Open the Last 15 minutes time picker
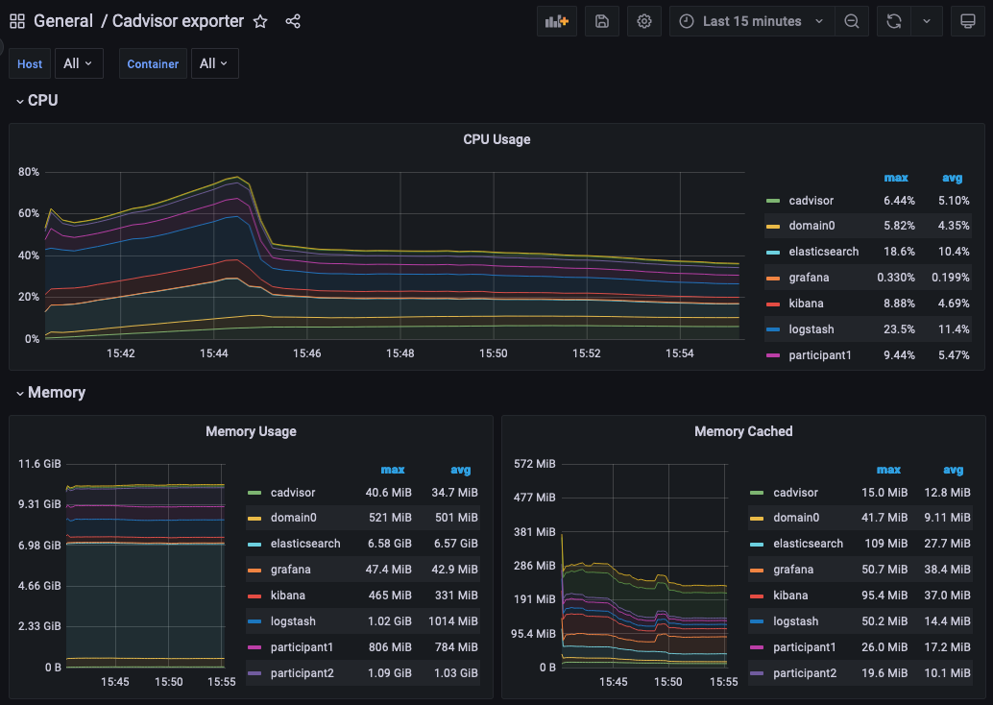This screenshot has height=705, width=993. pos(751,20)
